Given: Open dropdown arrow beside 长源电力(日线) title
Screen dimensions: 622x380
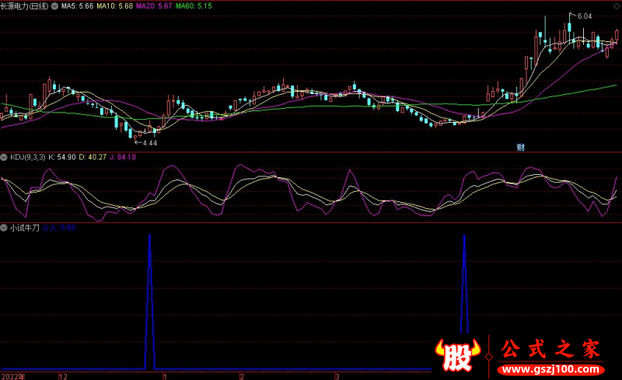Looking at the screenshot, I should tap(53, 6).
